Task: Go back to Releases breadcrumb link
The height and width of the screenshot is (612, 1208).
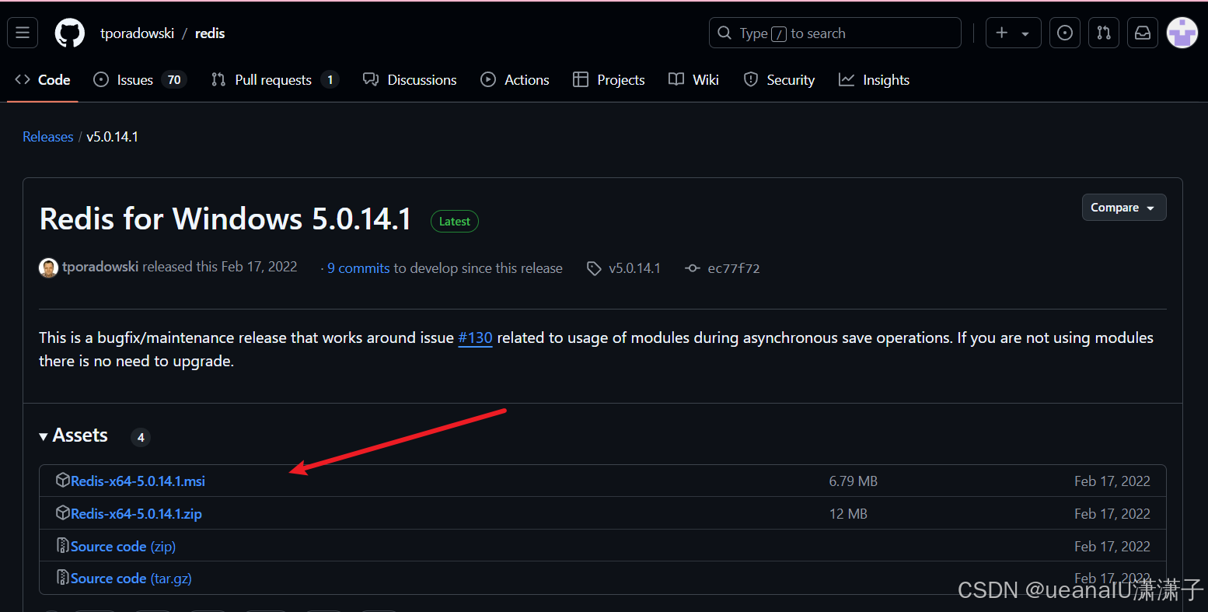Action: [x=47, y=136]
